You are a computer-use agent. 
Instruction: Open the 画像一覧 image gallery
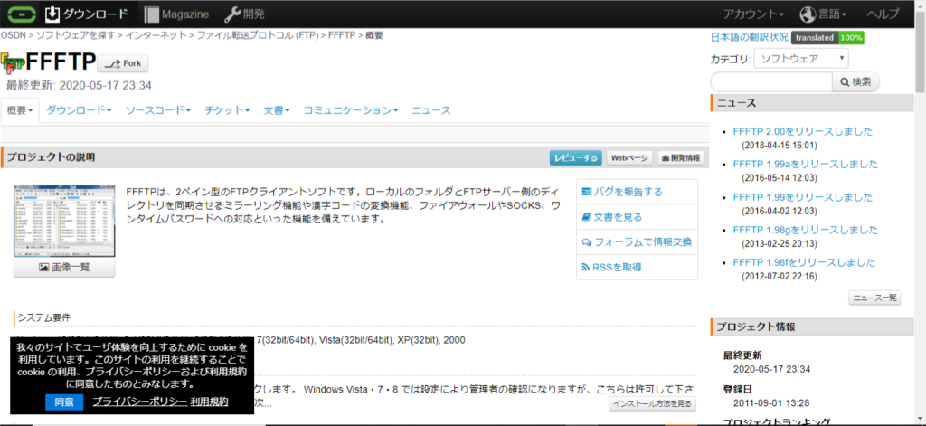pos(64,267)
